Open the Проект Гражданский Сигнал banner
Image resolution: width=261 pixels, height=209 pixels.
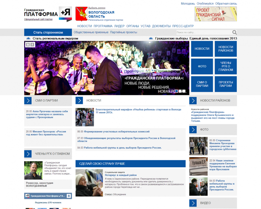(216, 14)
